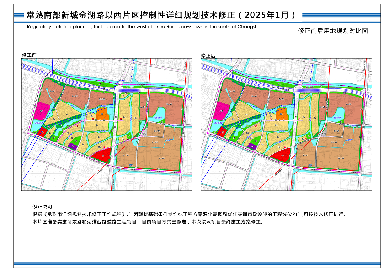Click the large red triangular parcel in 修正前 map

[x=103, y=155]
